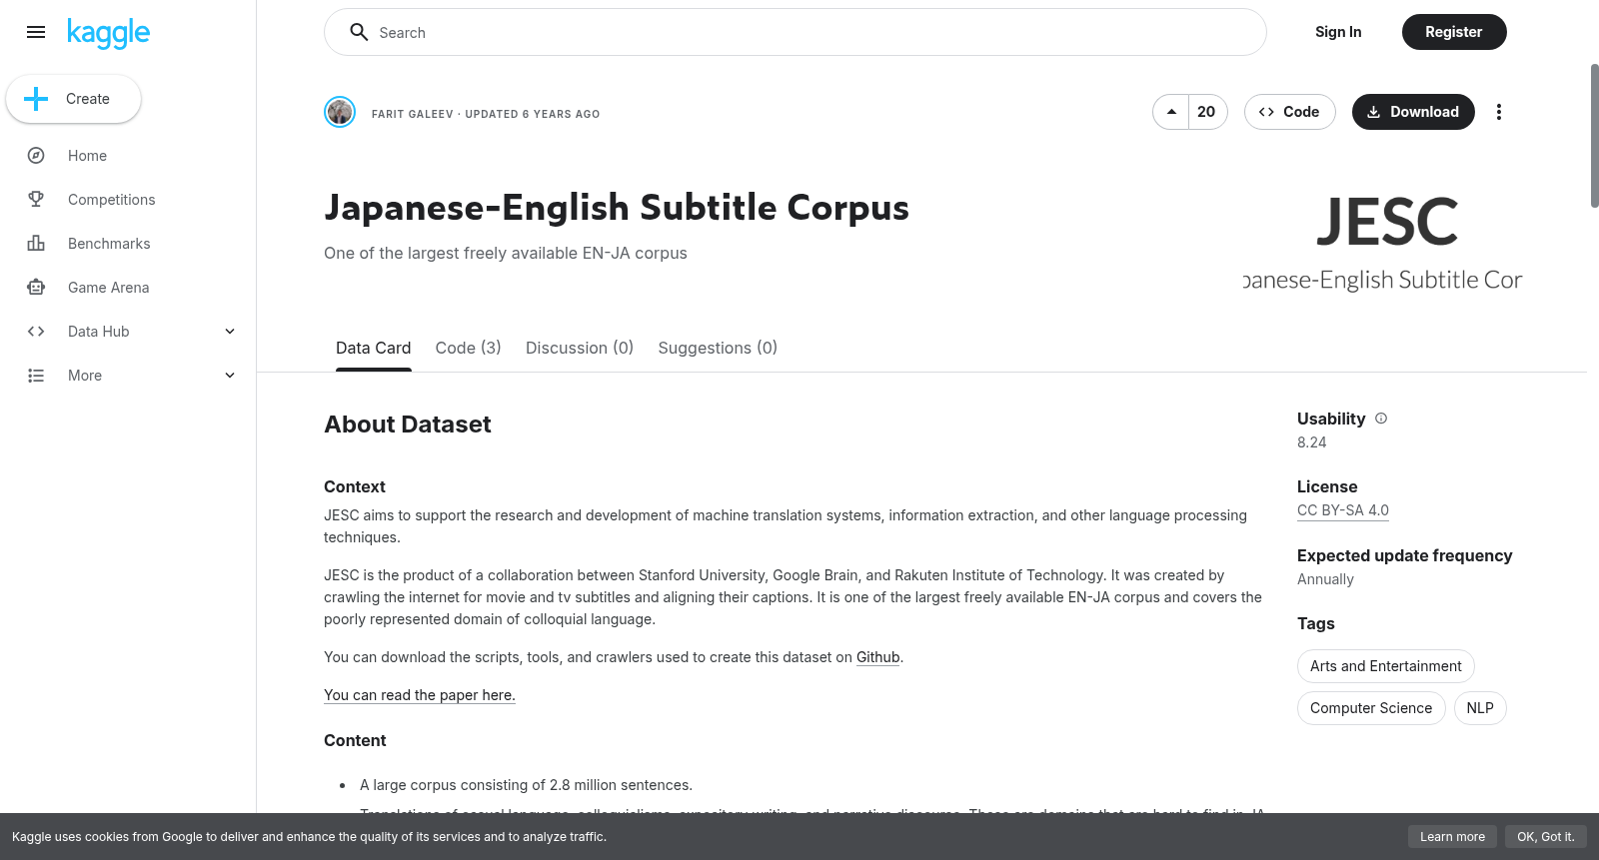Click the Create button label

pos(88,99)
